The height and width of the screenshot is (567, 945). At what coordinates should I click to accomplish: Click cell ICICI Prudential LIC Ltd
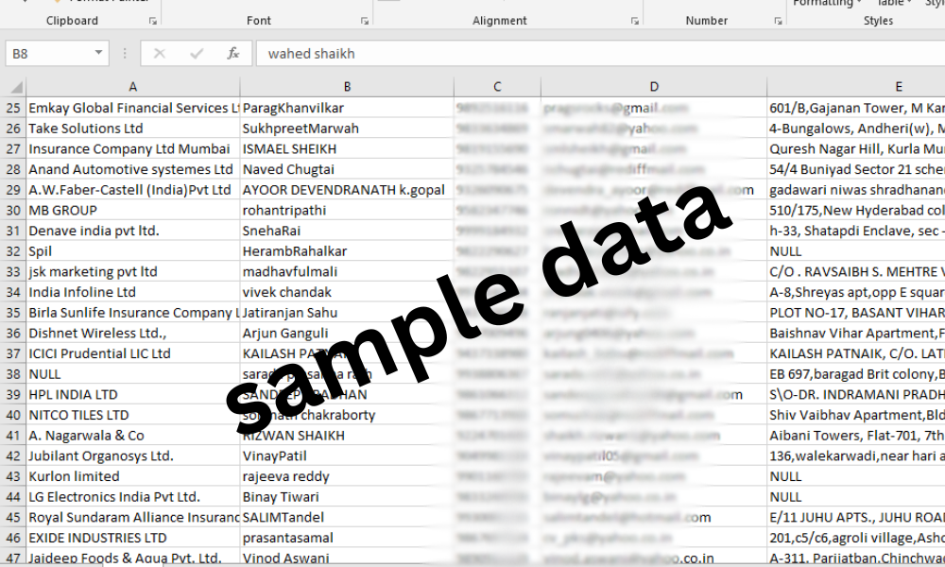tap(132, 353)
